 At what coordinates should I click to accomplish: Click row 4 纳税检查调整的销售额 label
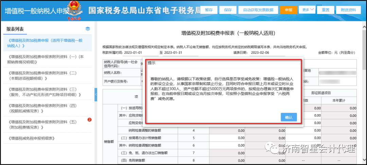pos(145,130)
